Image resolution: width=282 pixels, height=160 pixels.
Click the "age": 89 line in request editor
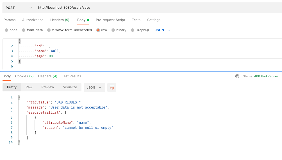click(44, 56)
